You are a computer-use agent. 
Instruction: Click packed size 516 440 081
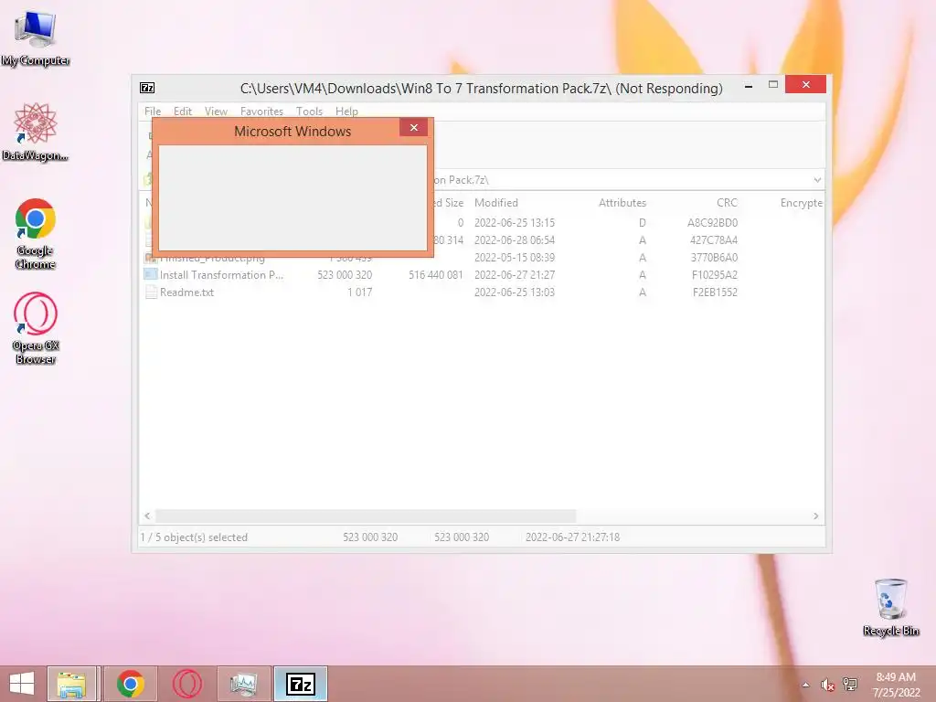point(436,275)
